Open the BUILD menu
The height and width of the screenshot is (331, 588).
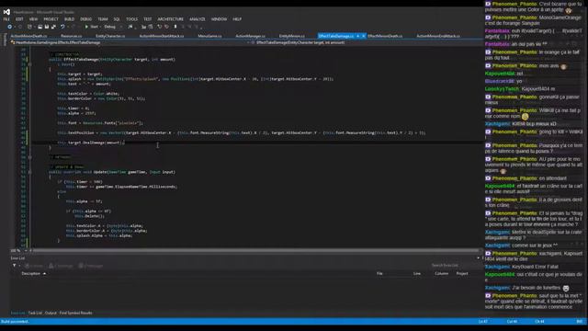(70, 19)
